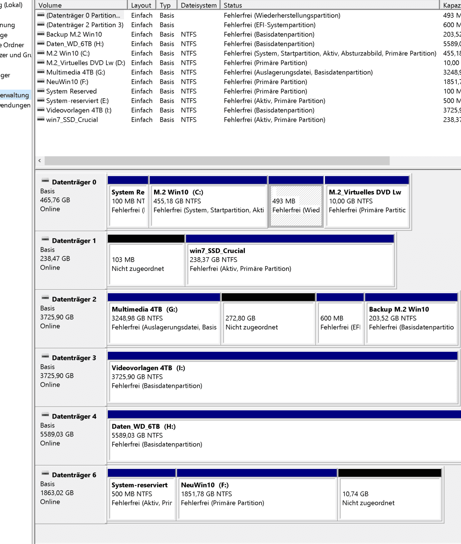Click the disk icon next to Datenträger 2
This screenshot has height=544, width=461.
[45, 298]
